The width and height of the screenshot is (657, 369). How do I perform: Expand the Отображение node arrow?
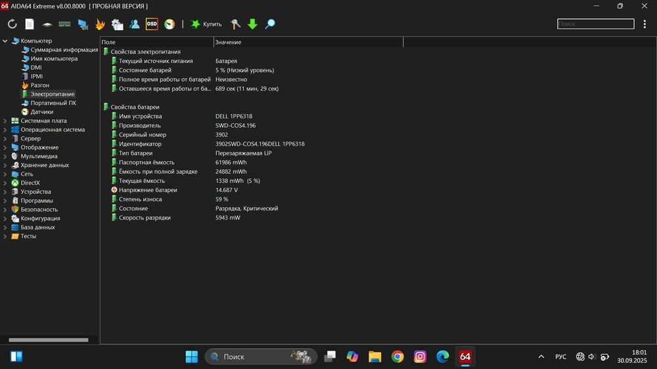[5, 147]
